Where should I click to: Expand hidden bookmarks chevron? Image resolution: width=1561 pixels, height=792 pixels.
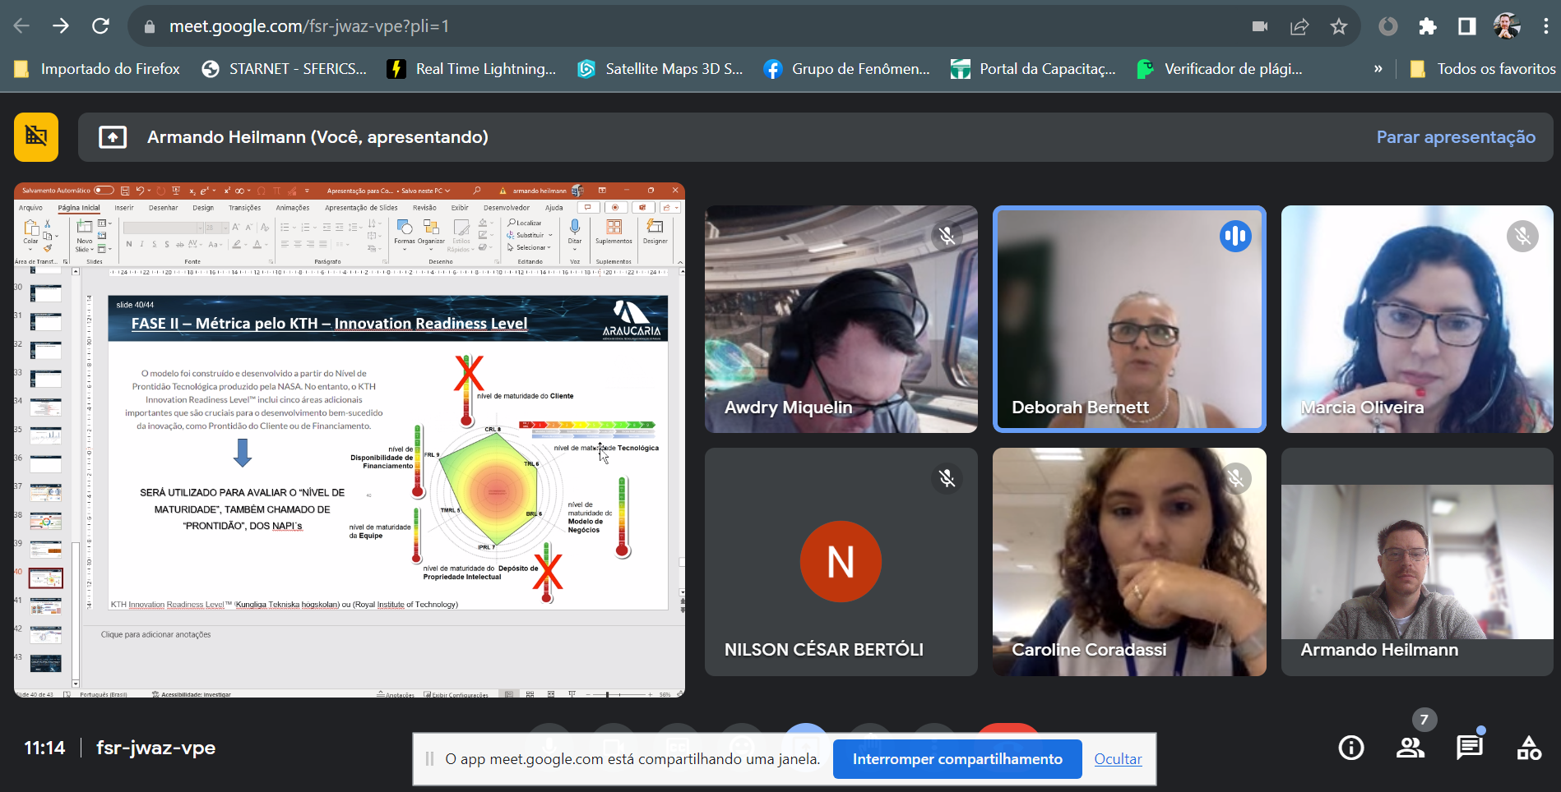[x=1378, y=69]
